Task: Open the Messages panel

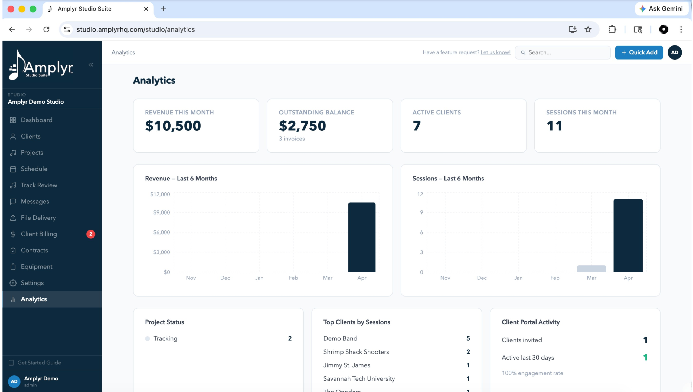Action: pos(35,201)
